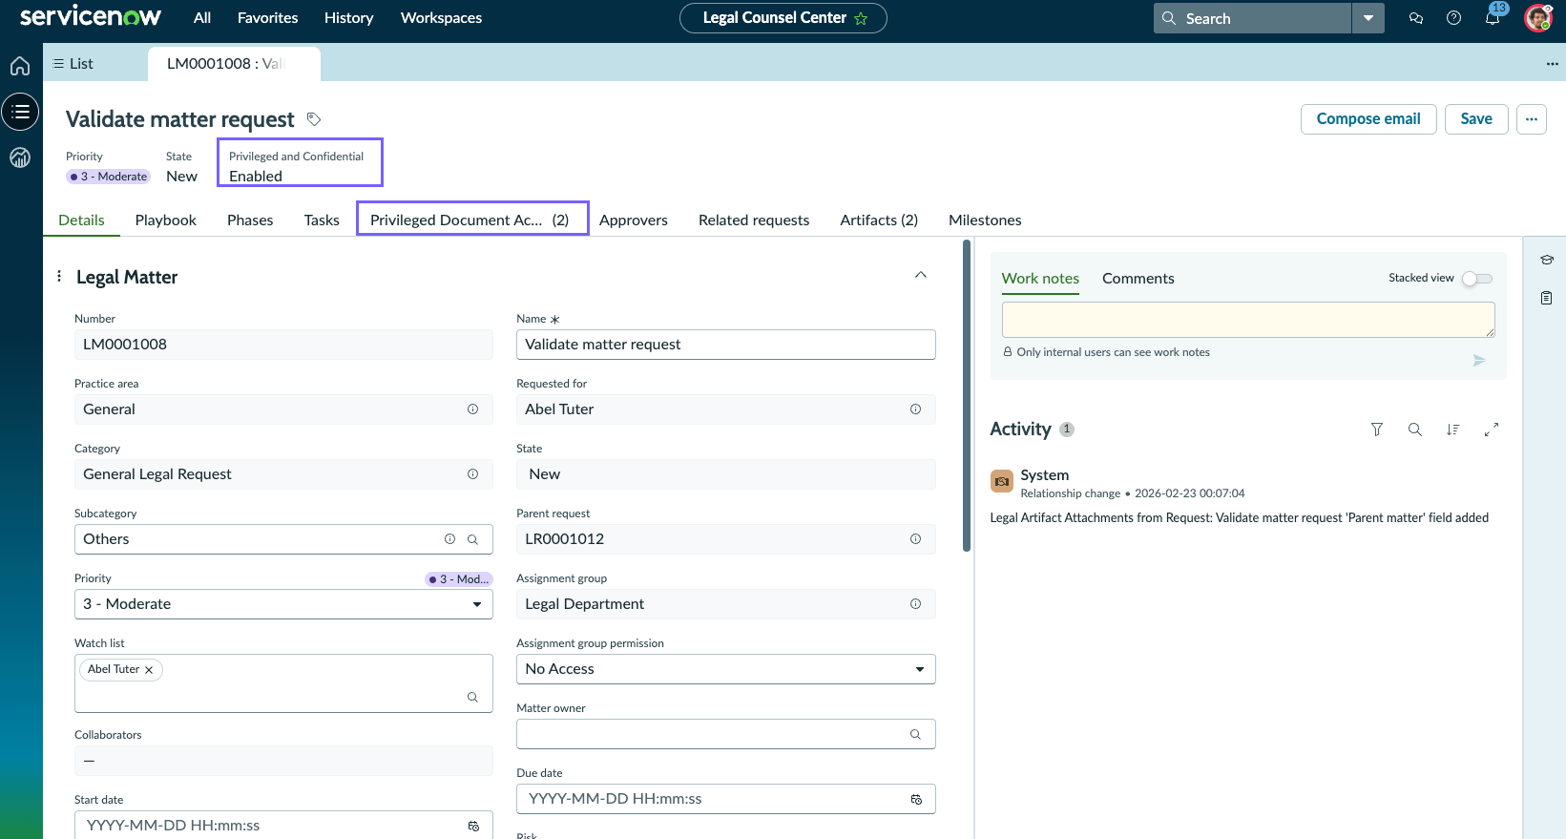Switch to the Tasks tab
Screen dimensions: 1566x839
pyautogui.click(x=322, y=220)
